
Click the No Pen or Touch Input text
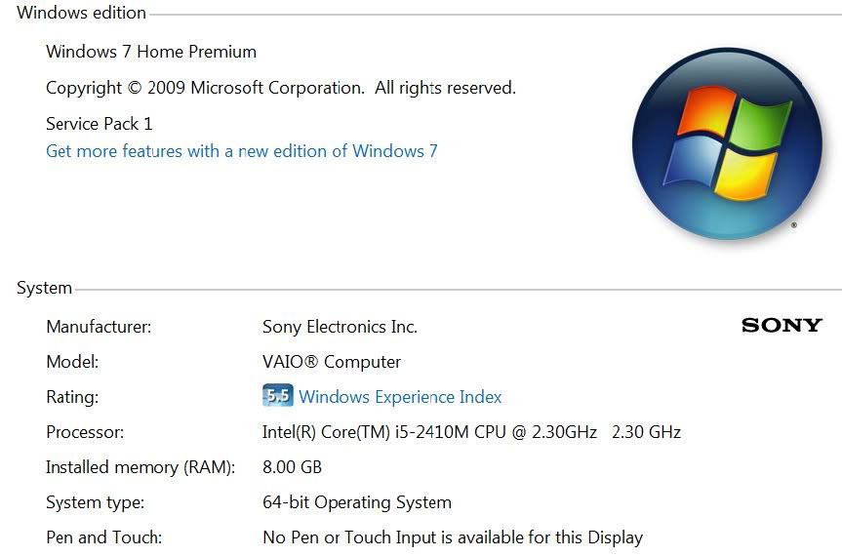click(x=453, y=537)
